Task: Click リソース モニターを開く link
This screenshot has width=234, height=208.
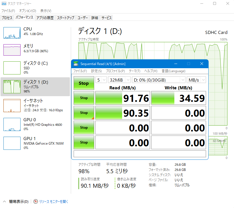Action: pos(54,202)
